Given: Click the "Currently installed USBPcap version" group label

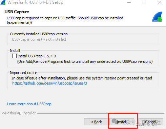Looking at the screenshot, I should (x=39, y=34).
